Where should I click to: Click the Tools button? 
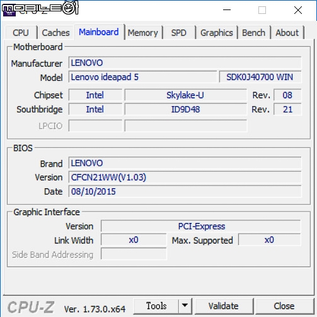pyautogui.click(x=156, y=306)
